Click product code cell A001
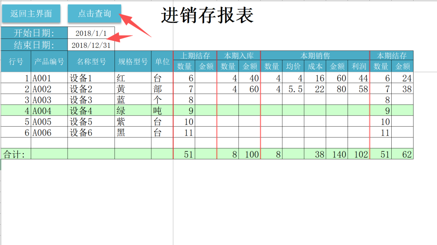Image resolution: width=437 pixels, height=245 pixels. click(49, 78)
